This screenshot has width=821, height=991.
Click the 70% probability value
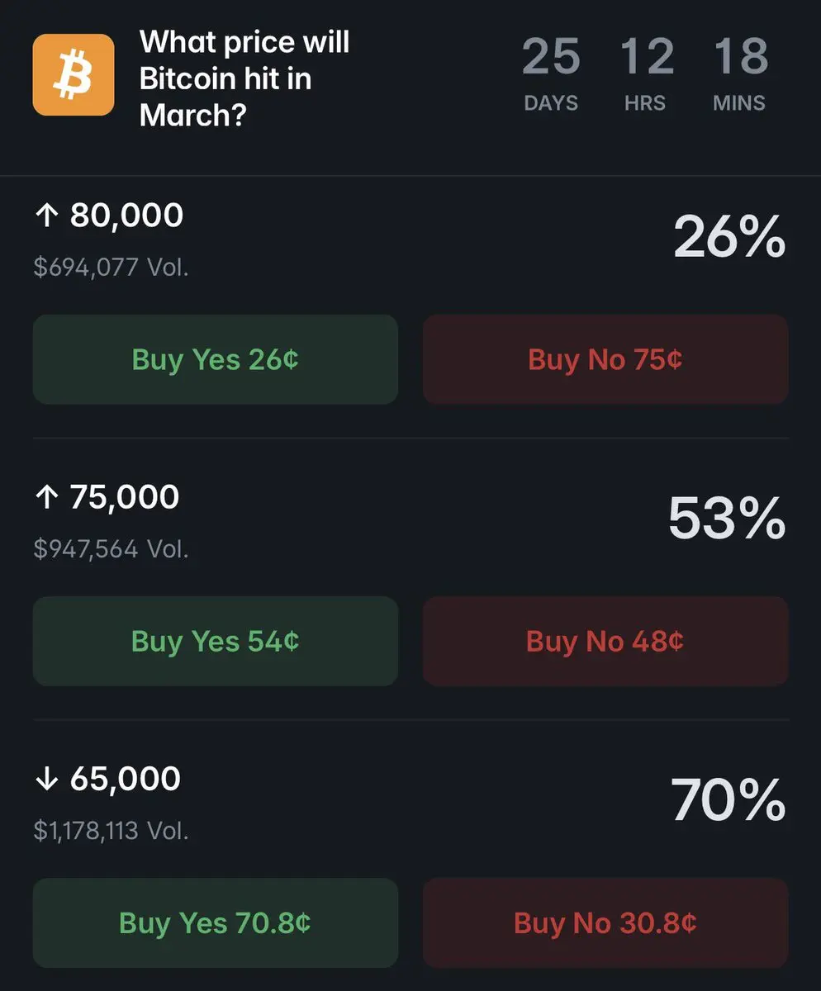pyautogui.click(x=728, y=801)
